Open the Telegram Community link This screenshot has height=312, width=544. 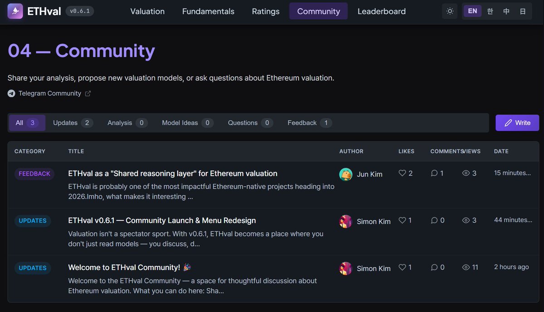pyautogui.click(x=49, y=93)
